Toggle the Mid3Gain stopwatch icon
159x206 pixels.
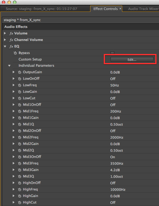point(20,170)
